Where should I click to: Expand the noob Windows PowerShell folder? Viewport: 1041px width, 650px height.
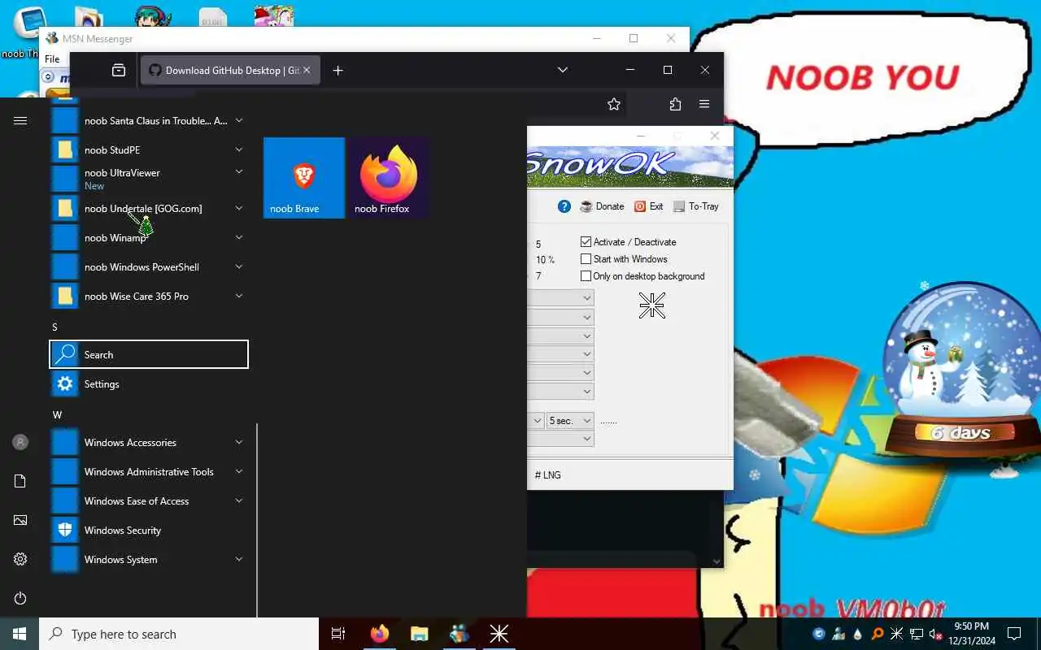click(239, 266)
